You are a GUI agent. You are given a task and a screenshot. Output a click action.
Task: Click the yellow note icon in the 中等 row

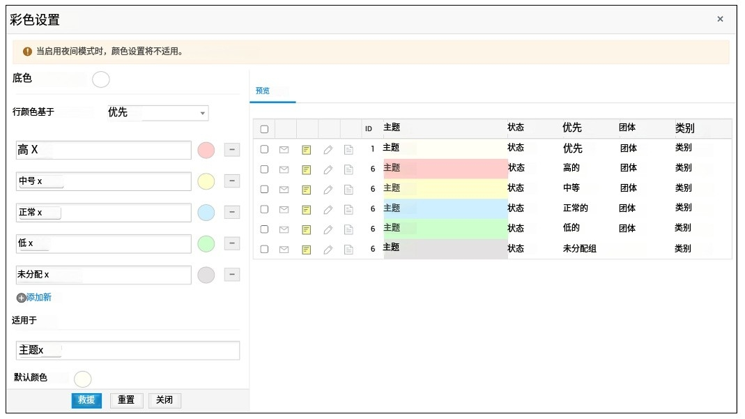306,190
